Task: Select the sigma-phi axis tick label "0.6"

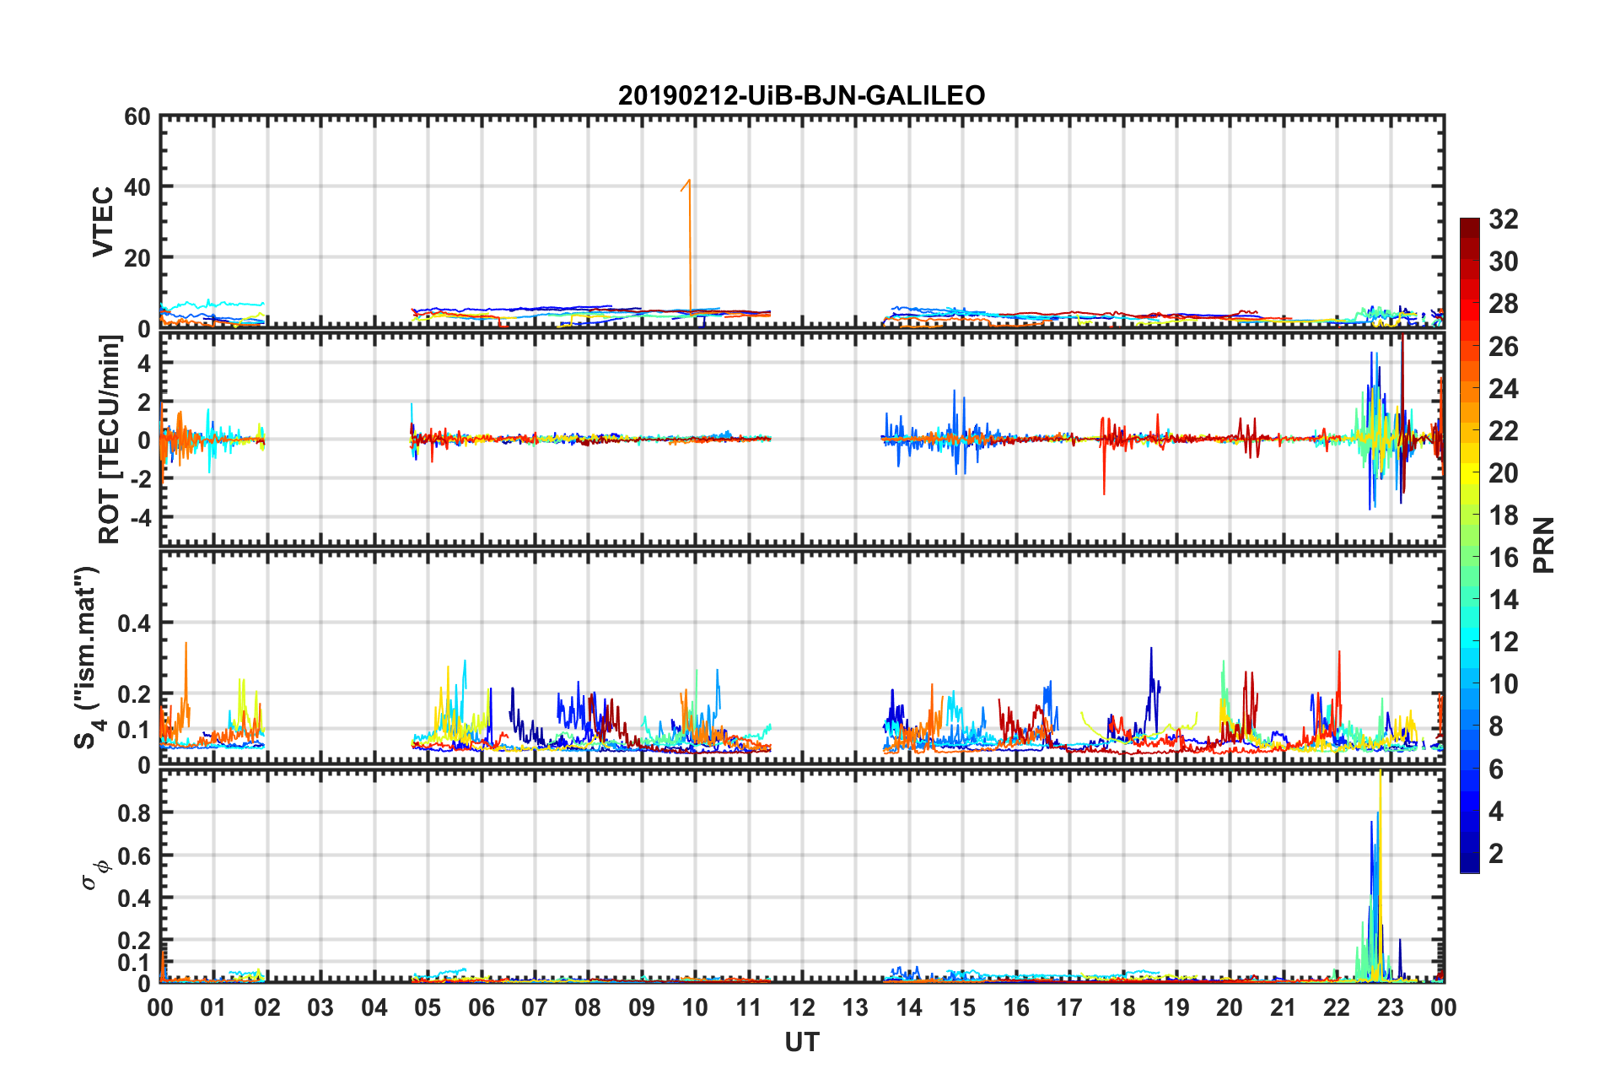Action: click(134, 855)
